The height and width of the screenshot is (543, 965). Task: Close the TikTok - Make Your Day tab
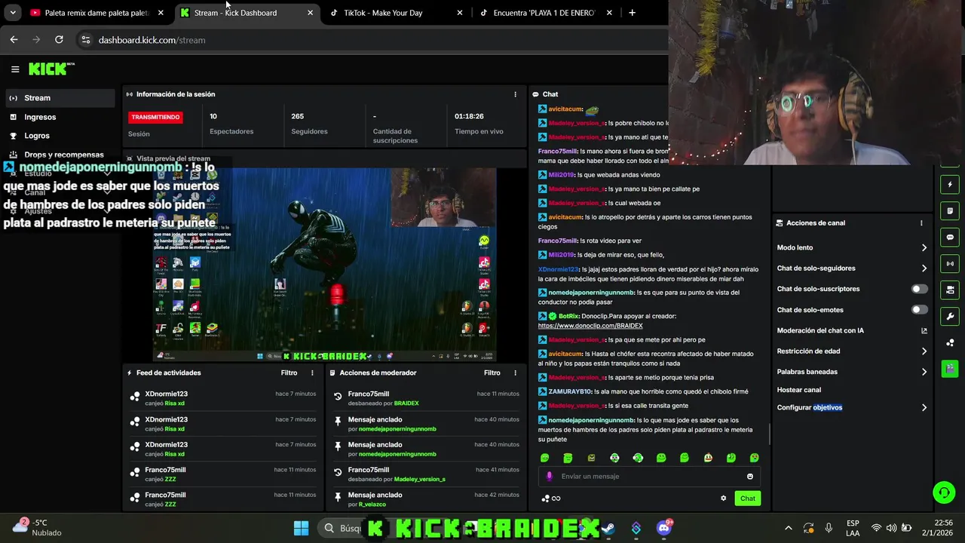tap(460, 13)
